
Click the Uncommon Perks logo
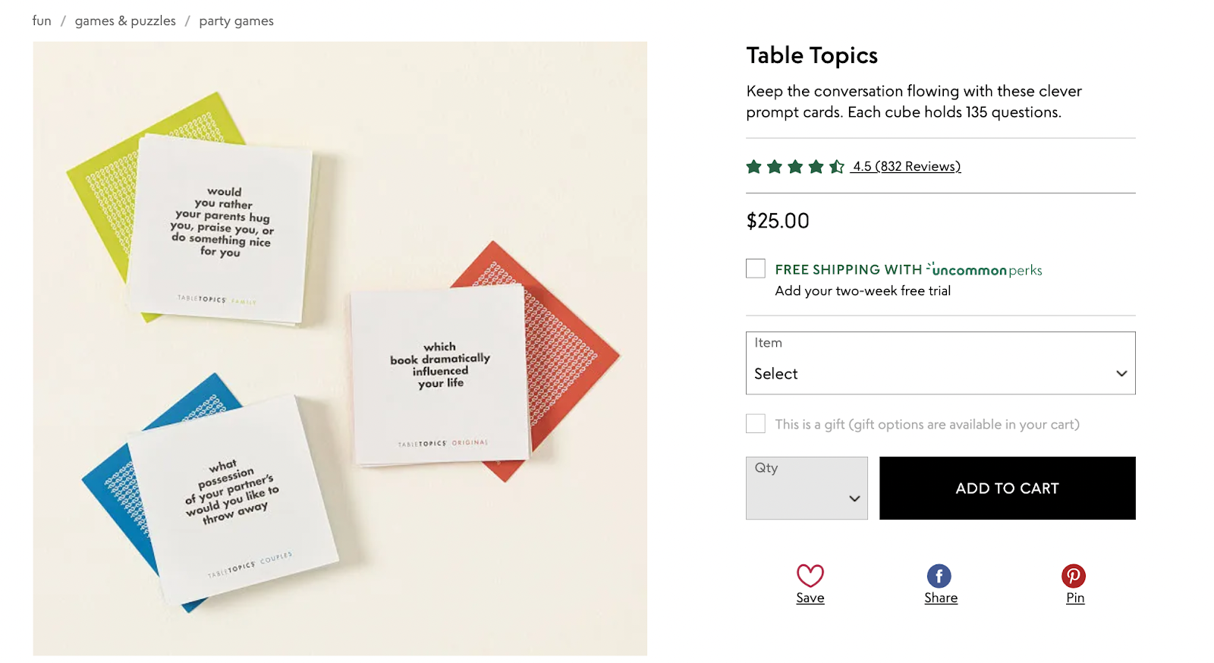coord(984,269)
